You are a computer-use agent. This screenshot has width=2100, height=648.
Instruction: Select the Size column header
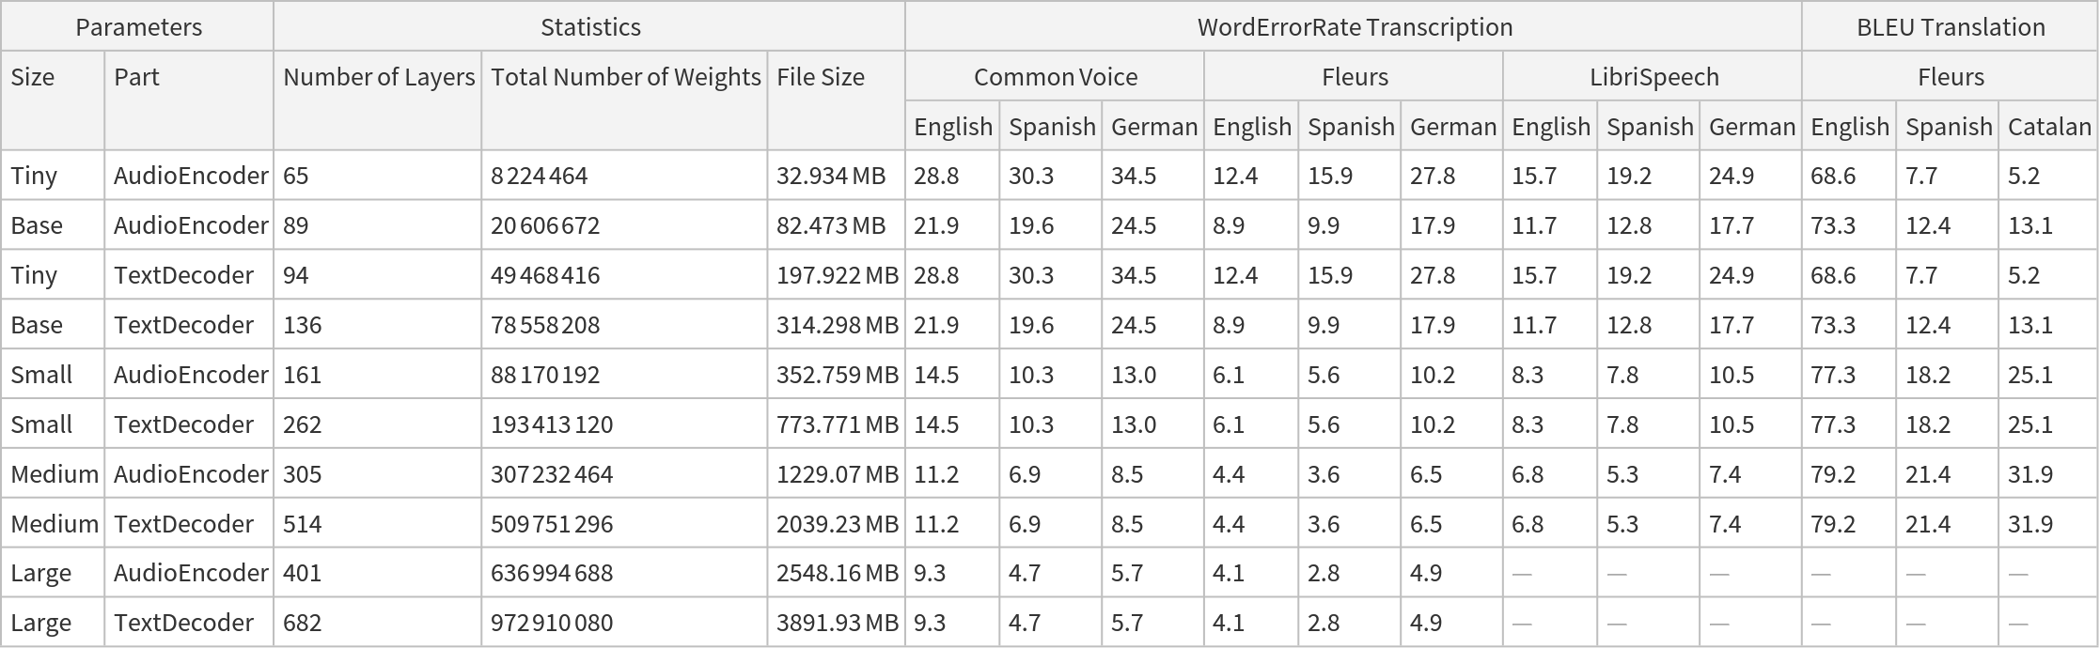[x=33, y=77]
